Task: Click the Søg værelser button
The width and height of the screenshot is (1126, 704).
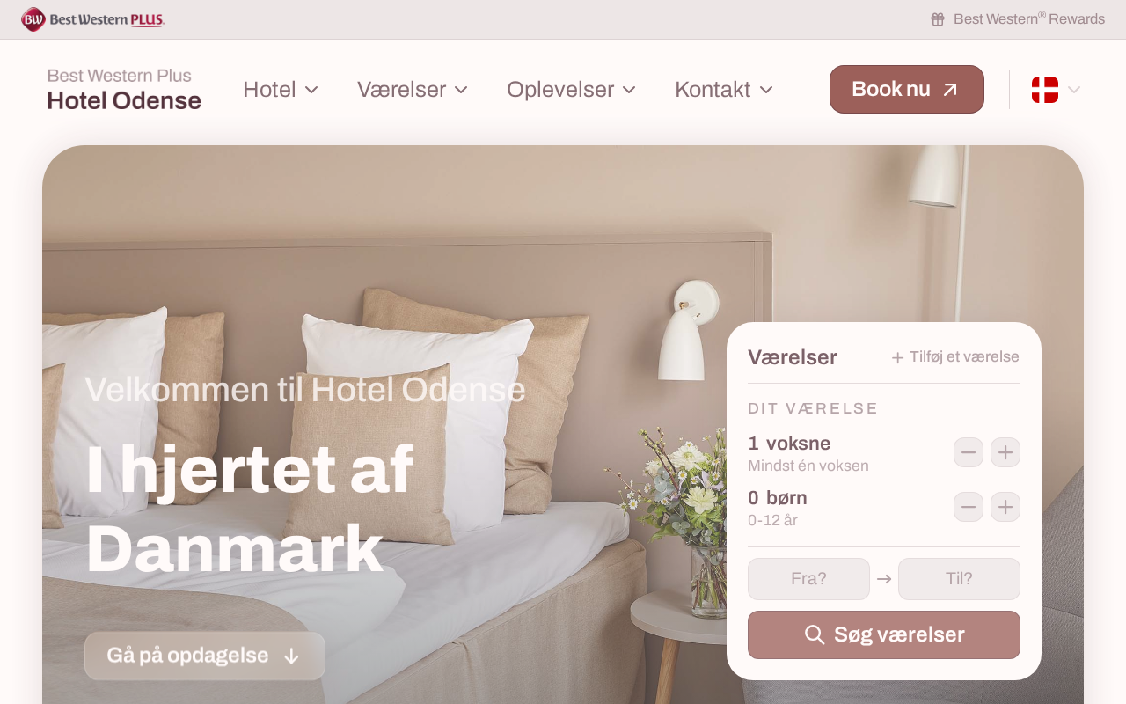Action: (884, 634)
